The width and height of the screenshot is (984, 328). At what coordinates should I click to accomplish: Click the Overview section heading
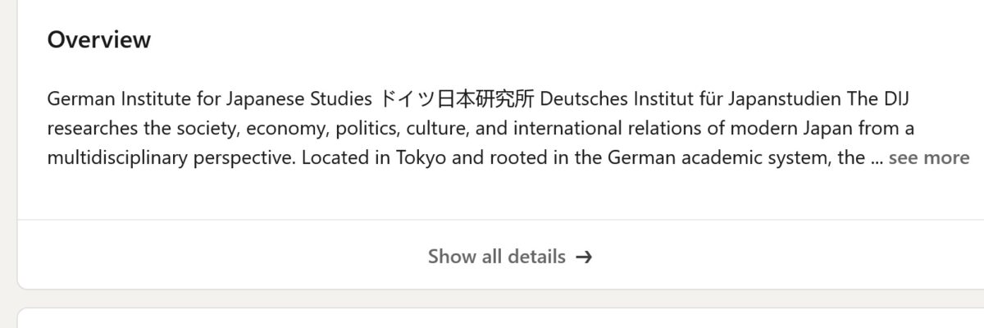coord(99,39)
